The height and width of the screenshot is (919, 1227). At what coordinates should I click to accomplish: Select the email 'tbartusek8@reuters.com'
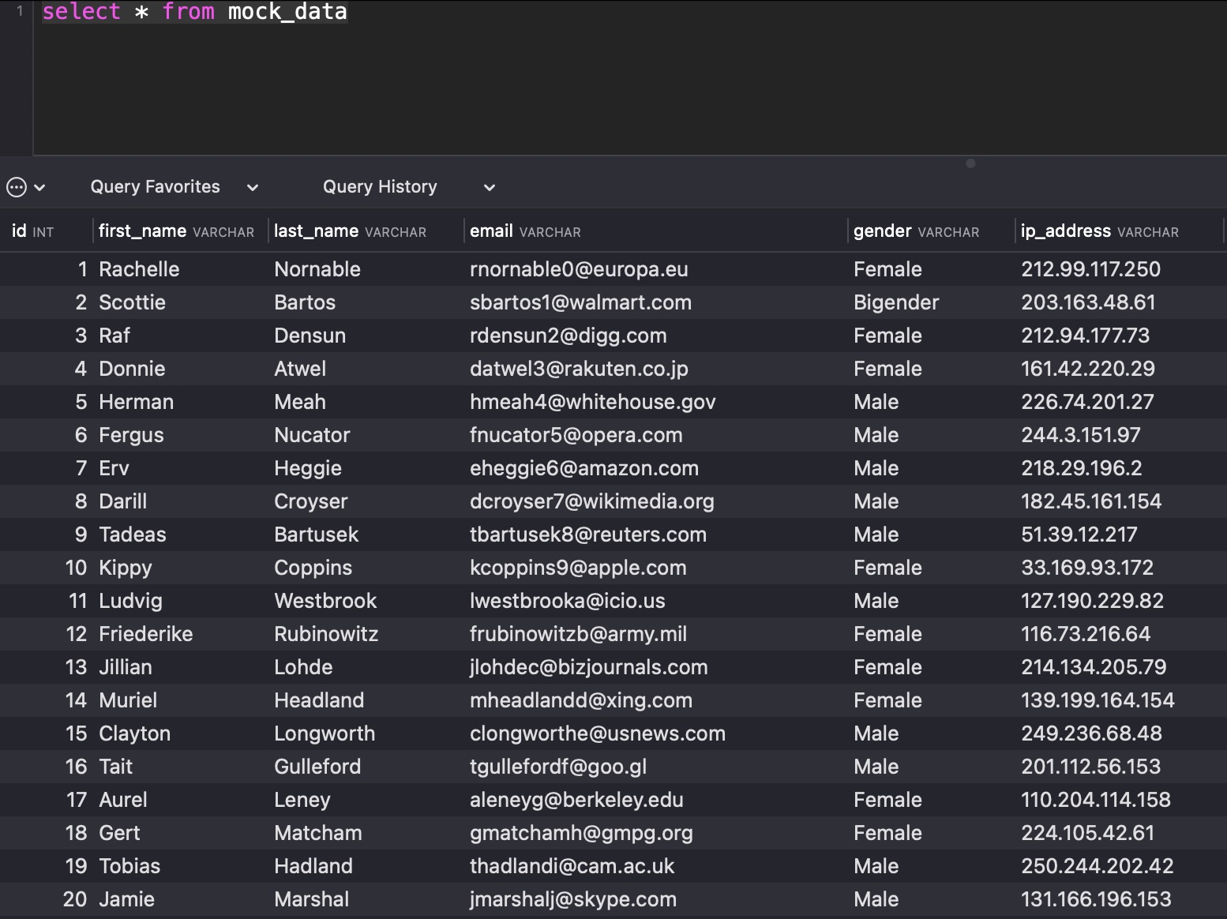click(x=587, y=535)
